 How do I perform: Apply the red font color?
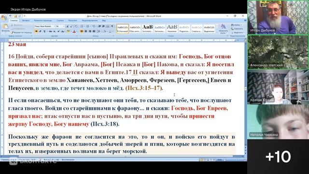pos(74,31)
